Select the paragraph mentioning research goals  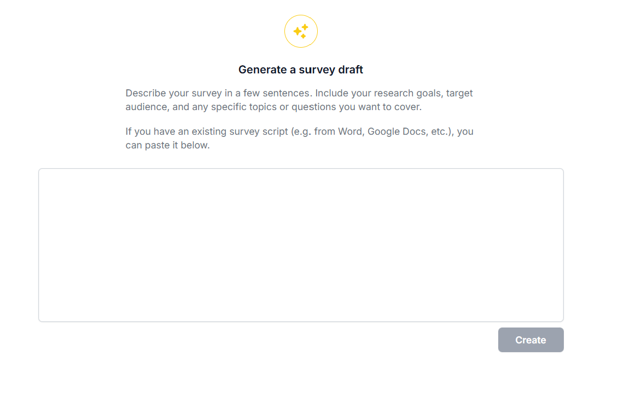pos(299,100)
